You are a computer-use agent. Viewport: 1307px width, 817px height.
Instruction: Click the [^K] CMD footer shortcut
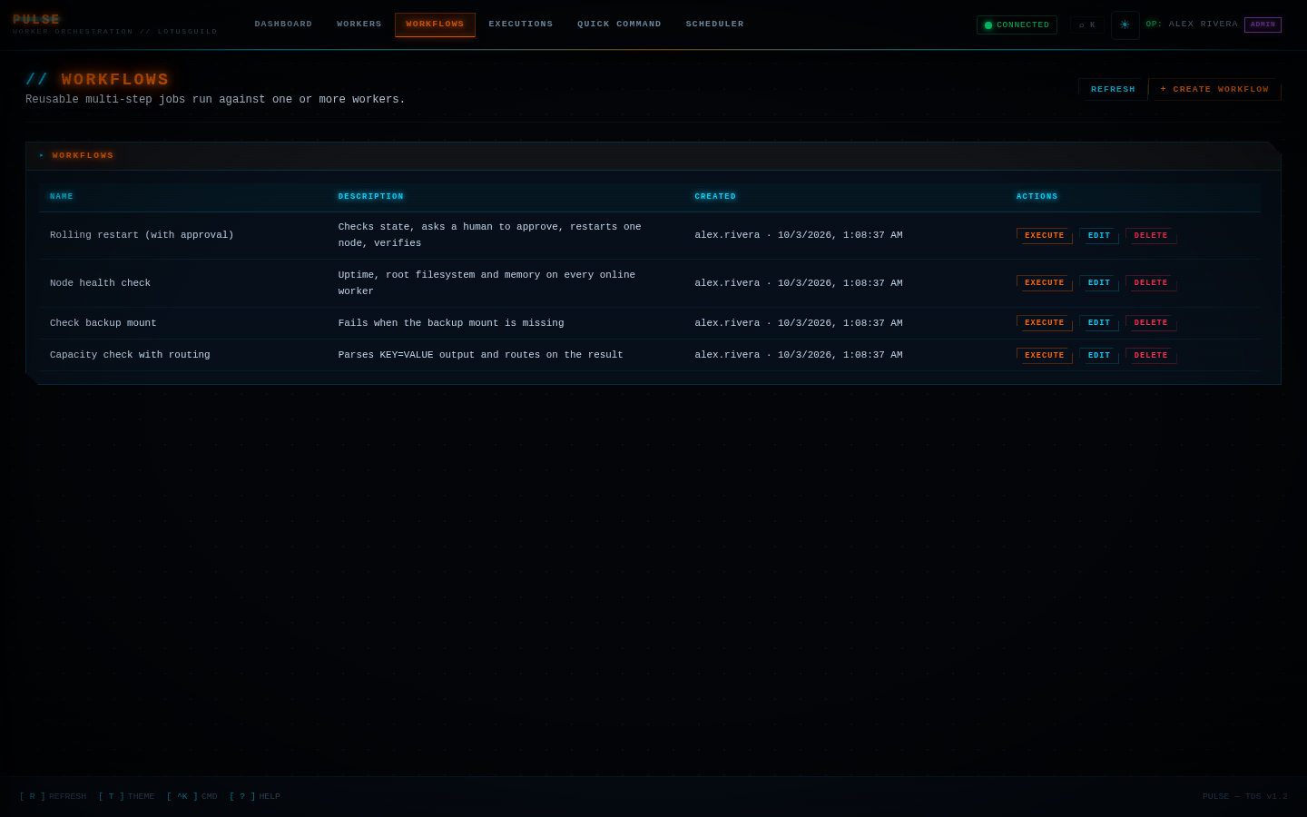point(192,796)
